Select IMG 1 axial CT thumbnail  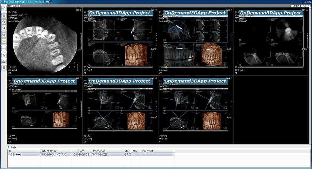coord(45,42)
